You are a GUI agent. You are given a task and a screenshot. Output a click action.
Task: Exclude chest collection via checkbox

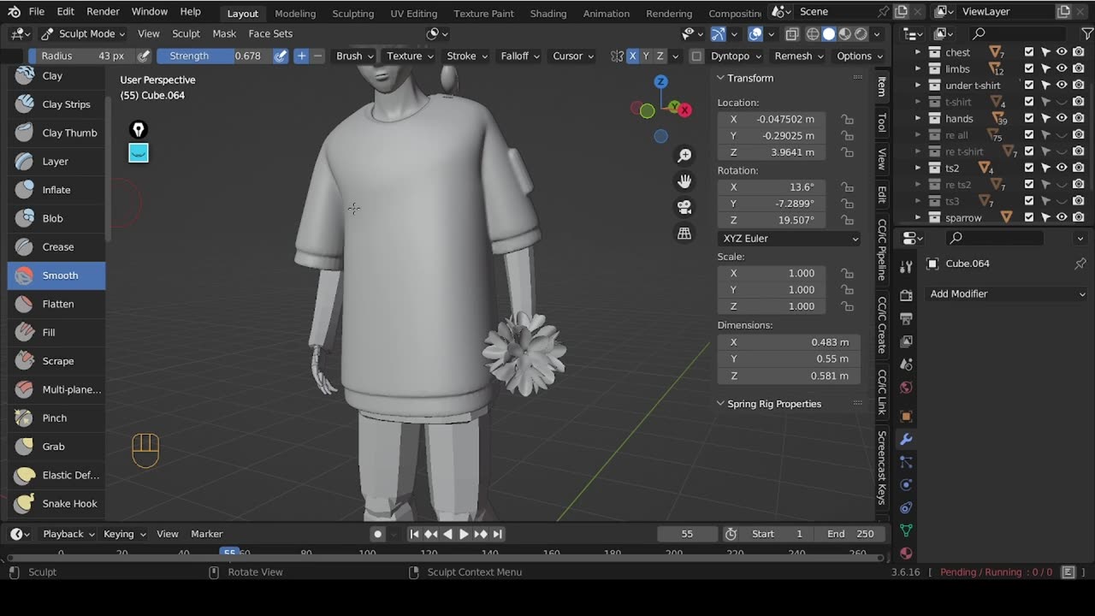1029,52
